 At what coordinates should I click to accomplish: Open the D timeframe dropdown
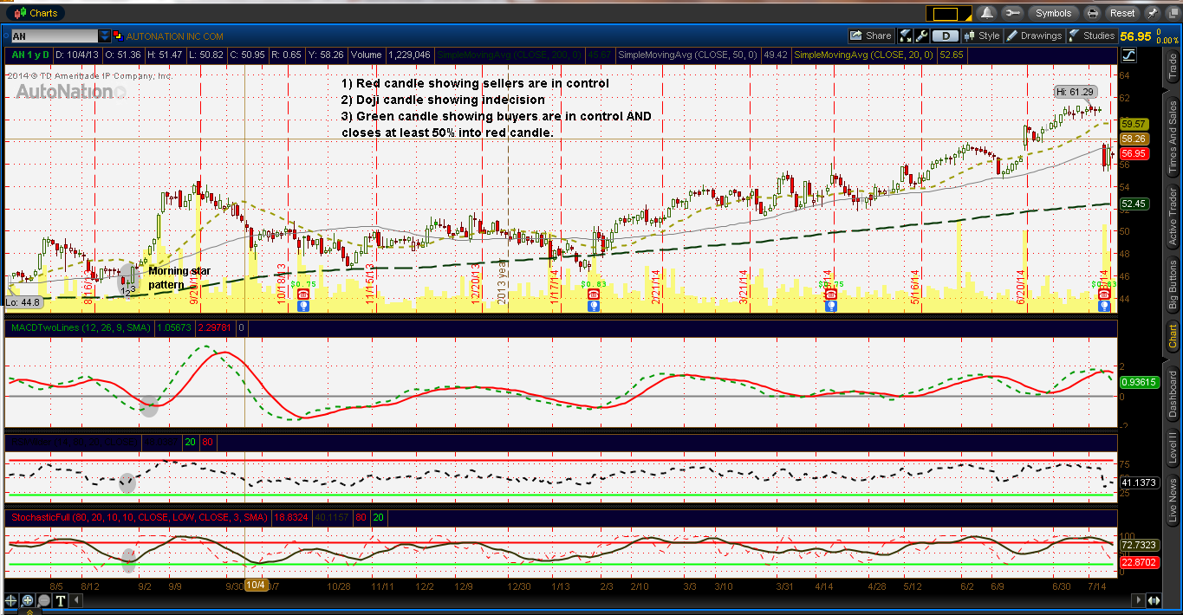tap(945, 36)
